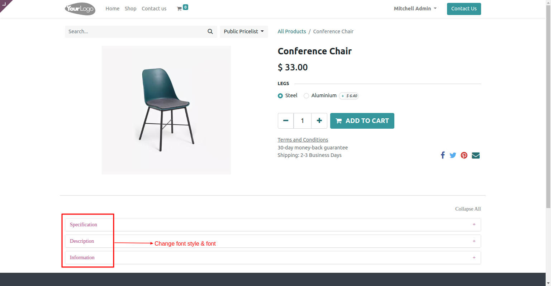Click the YourLogo site logo
Screen dimensions: 551x286
(x=80, y=9)
